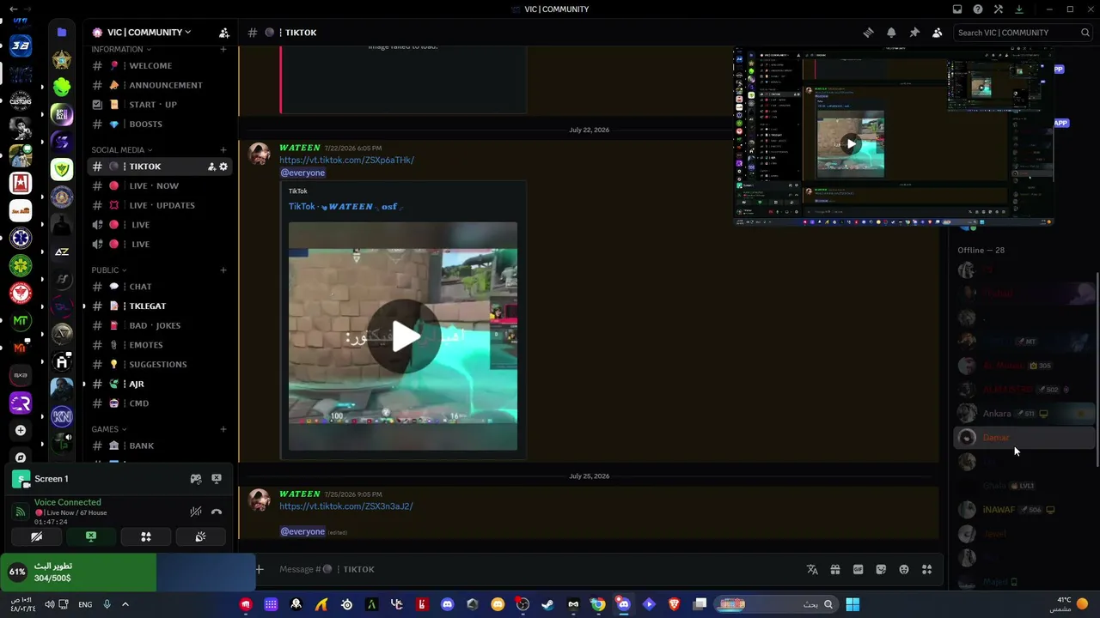Select the EMOTES channel

point(159,345)
